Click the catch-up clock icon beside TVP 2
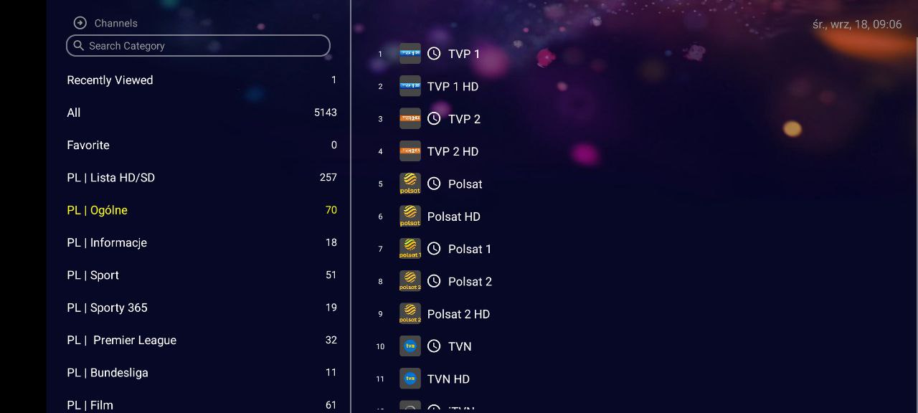 click(434, 119)
